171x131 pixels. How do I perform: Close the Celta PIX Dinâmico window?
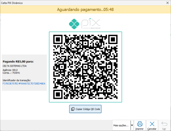click(168, 3)
